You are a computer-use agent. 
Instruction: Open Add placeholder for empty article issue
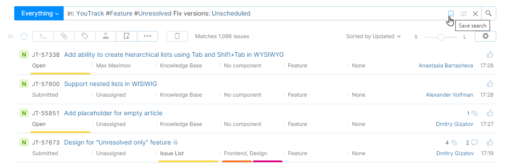(x=113, y=113)
